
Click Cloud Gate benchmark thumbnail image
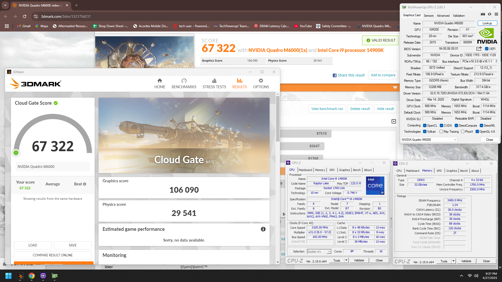click(x=184, y=135)
